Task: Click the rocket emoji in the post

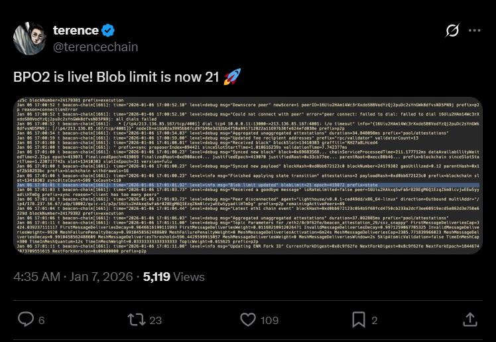Action: click(x=232, y=76)
